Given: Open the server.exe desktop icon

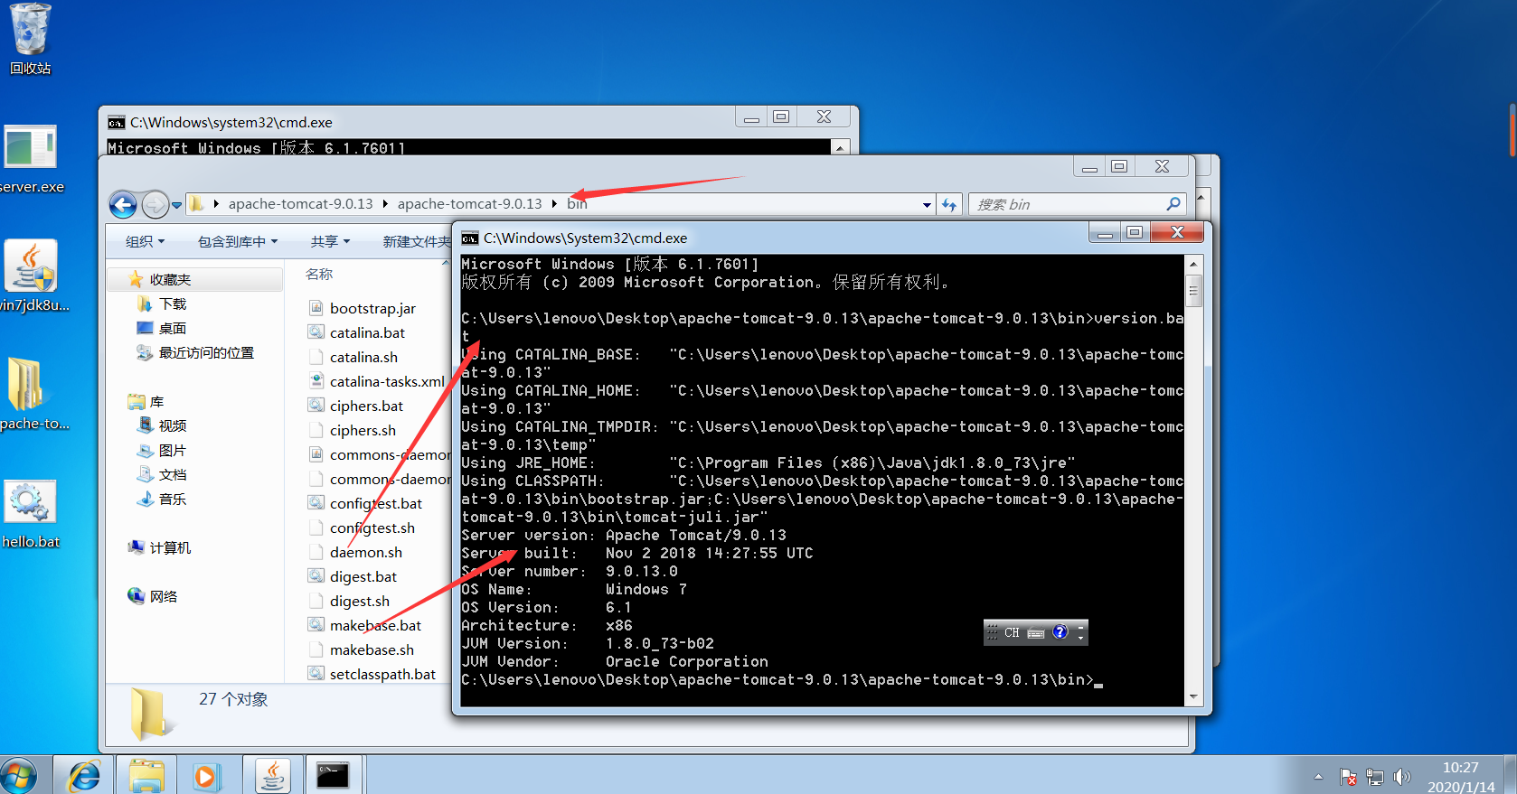Looking at the screenshot, I should click(31, 159).
